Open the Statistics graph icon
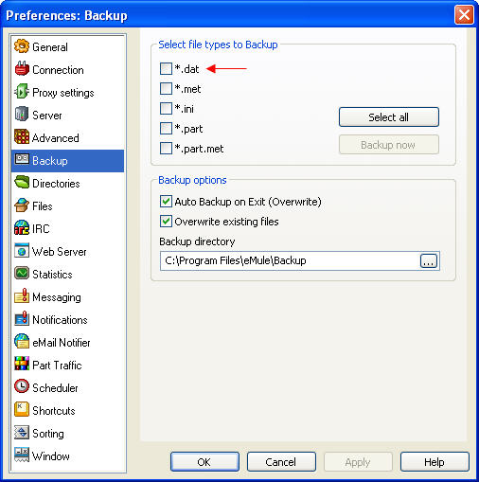Image resolution: width=479 pixels, height=482 pixels. (x=22, y=274)
